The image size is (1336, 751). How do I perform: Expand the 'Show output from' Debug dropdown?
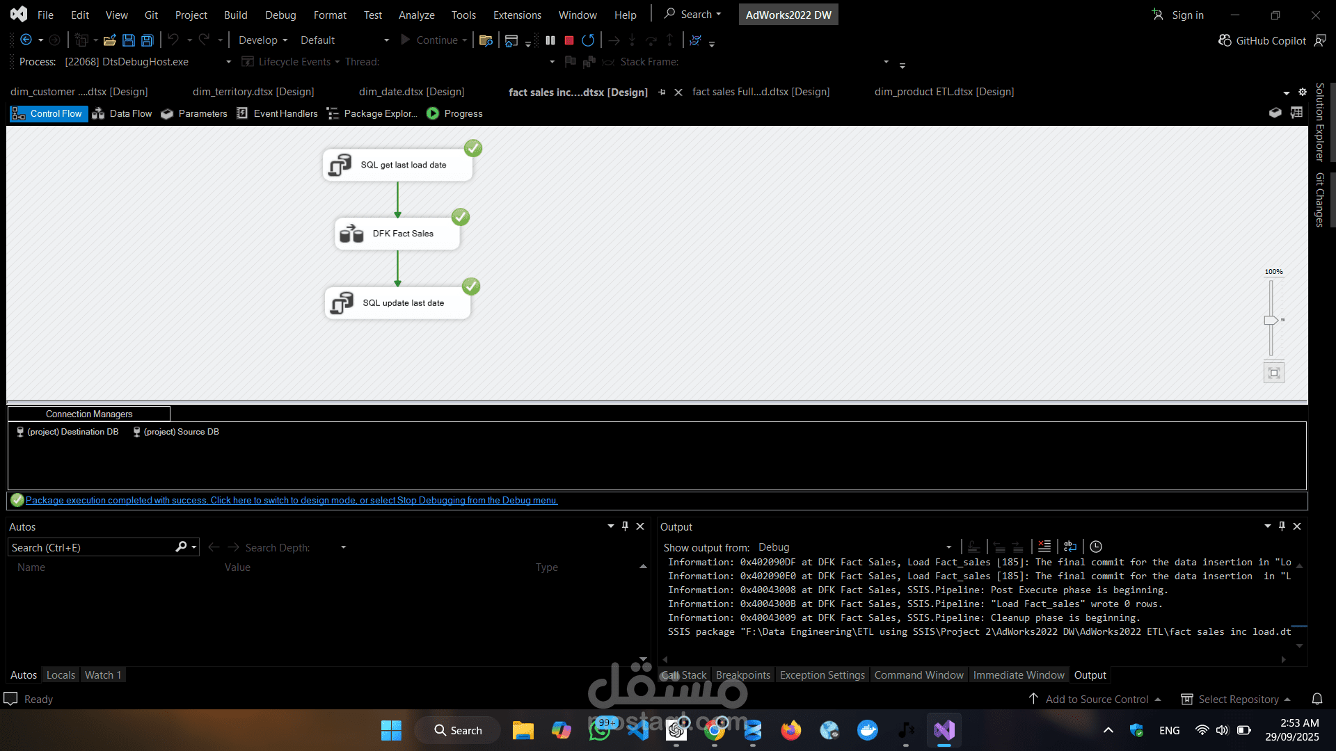[x=948, y=547]
